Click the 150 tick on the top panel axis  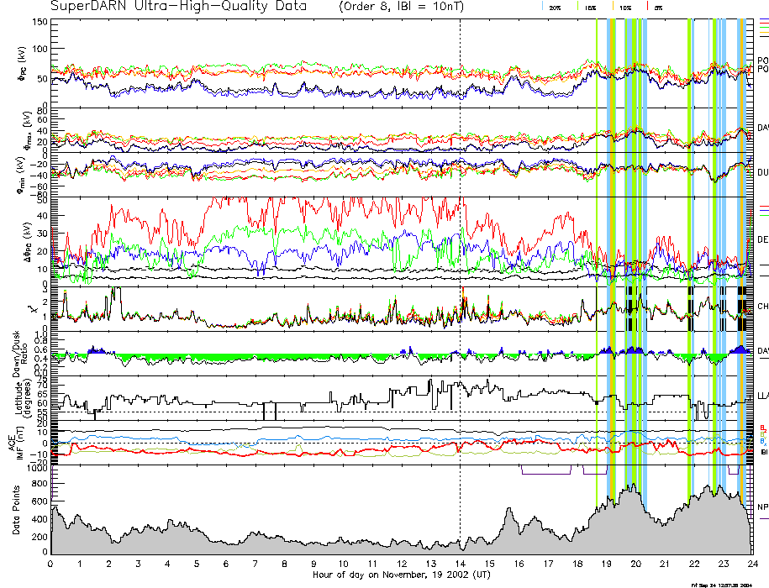(x=39, y=21)
